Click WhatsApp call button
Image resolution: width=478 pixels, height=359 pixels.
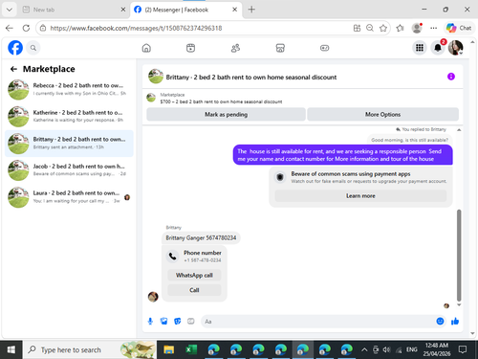(194, 275)
